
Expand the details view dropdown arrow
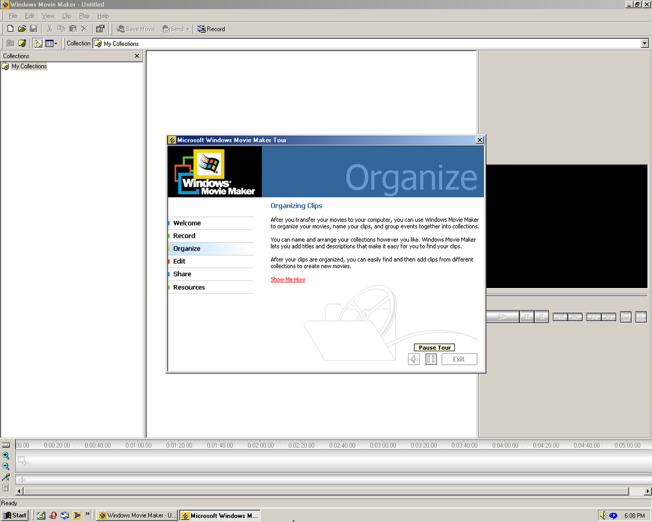point(55,43)
